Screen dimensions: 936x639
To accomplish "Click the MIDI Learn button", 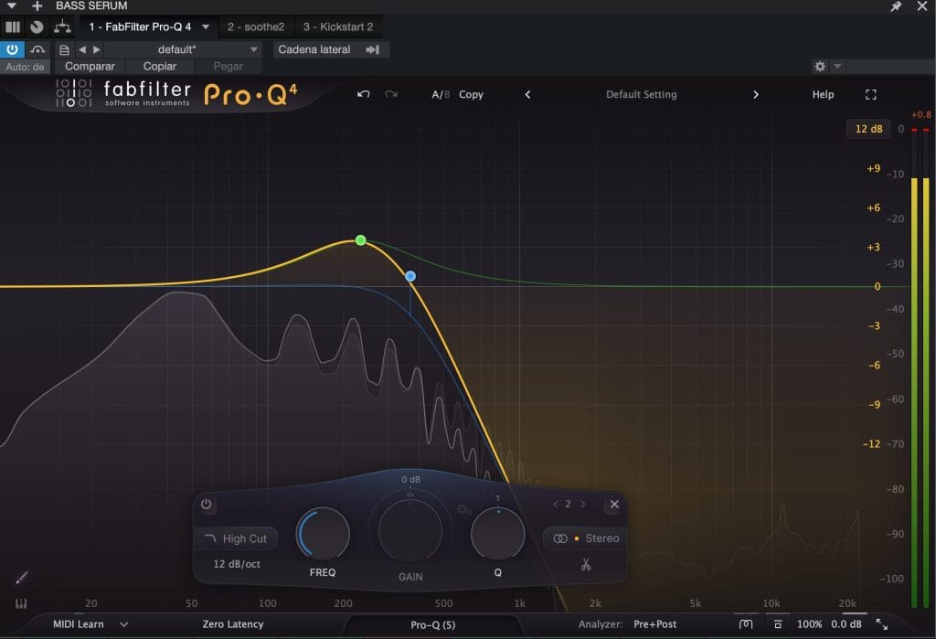I will click(79, 624).
